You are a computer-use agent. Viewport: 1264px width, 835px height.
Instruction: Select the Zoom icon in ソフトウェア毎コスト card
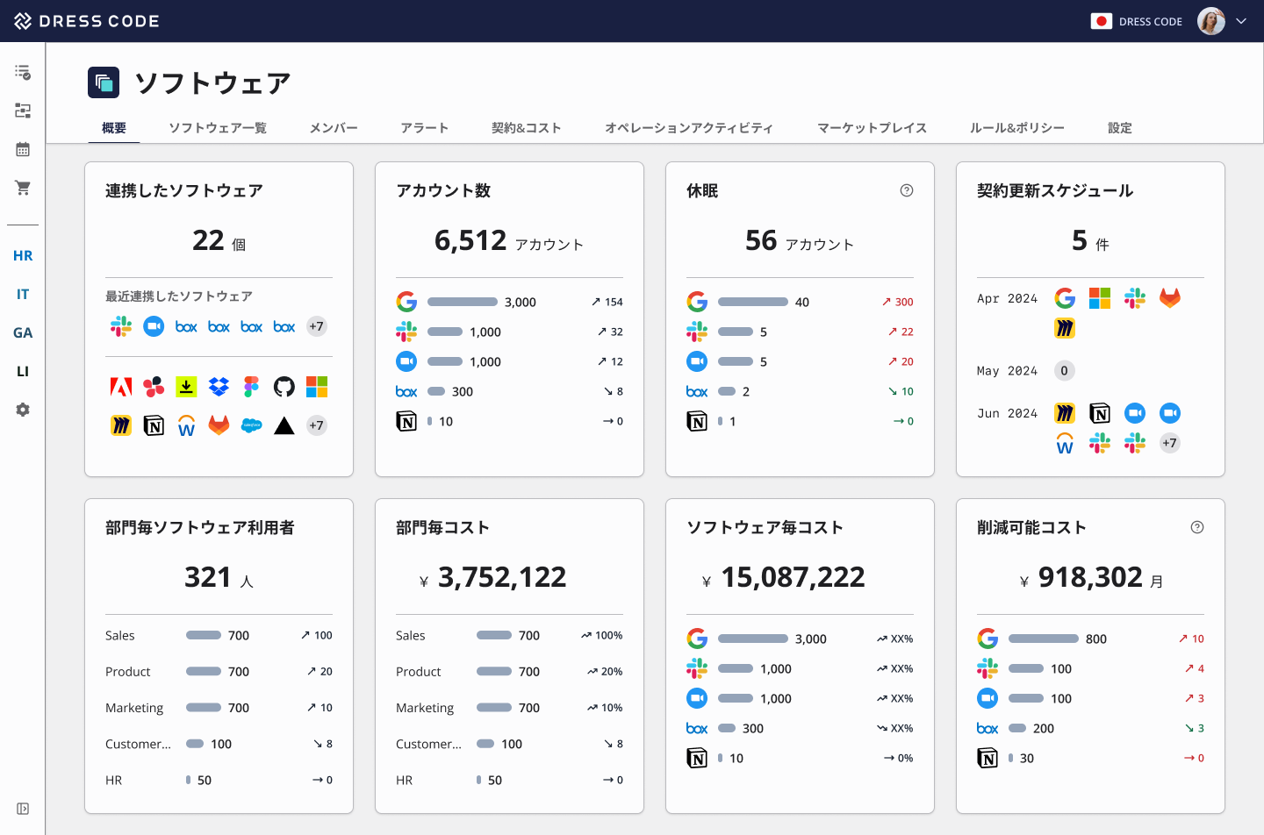(x=697, y=698)
